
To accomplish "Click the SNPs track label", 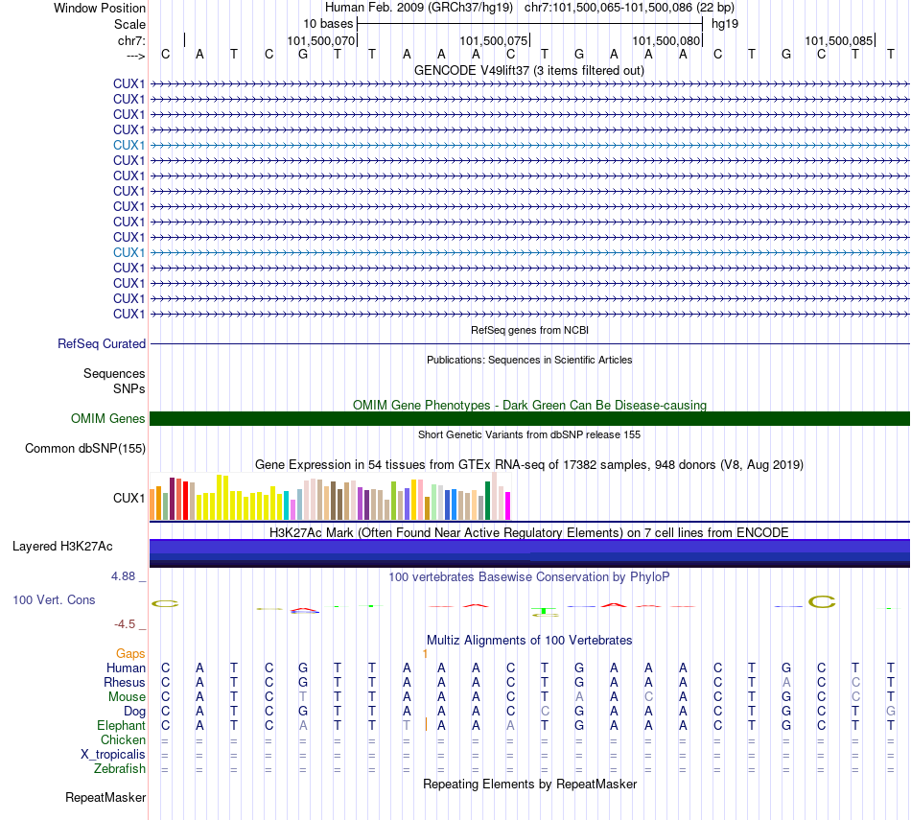I will click(129, 388).
